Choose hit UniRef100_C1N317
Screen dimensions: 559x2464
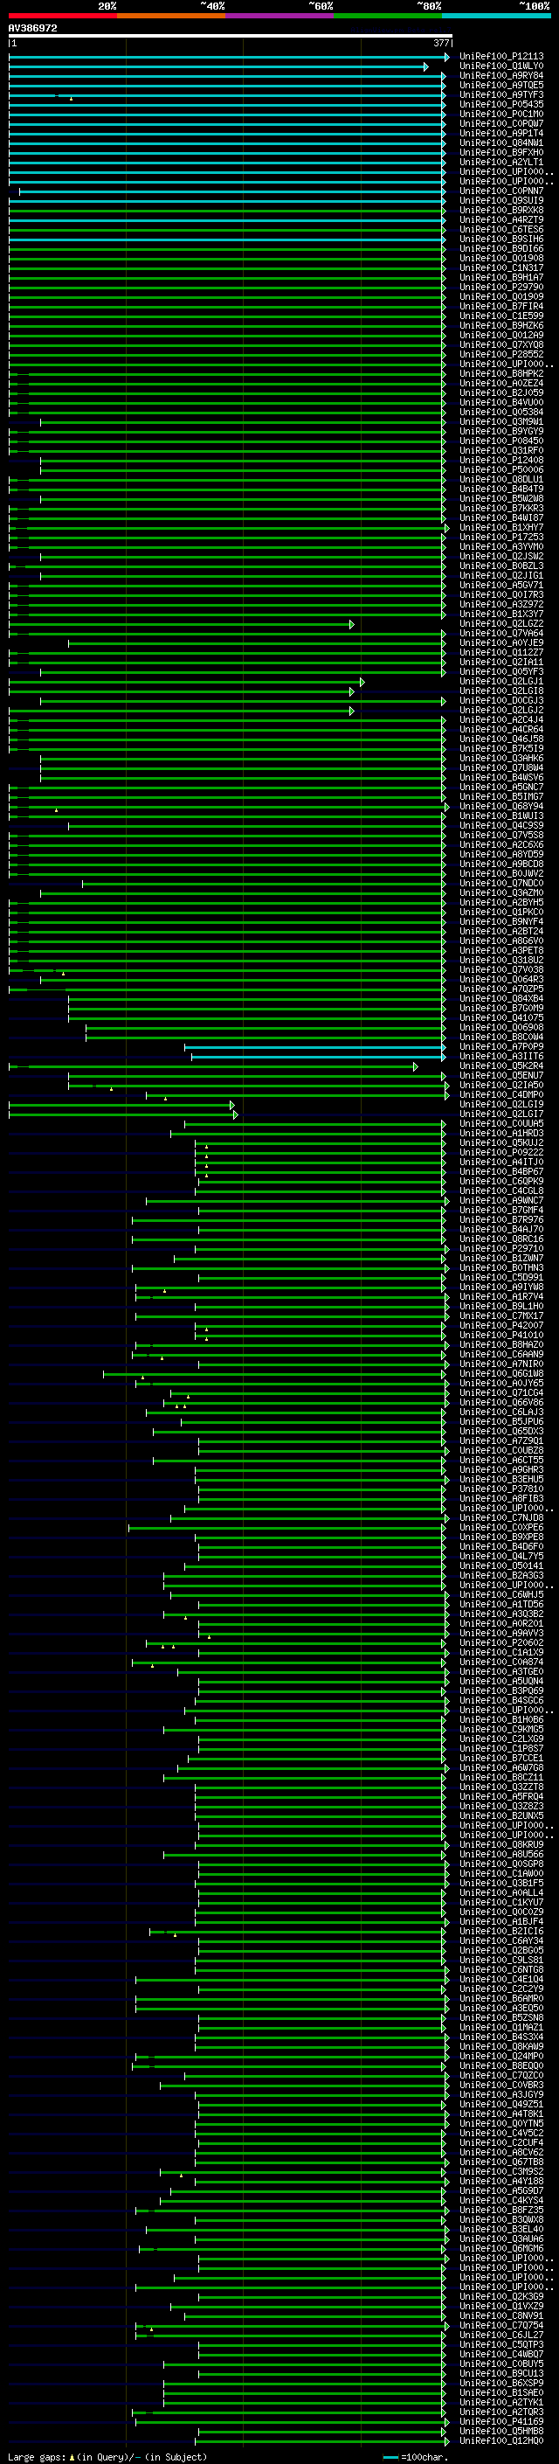tap(501, 267)
